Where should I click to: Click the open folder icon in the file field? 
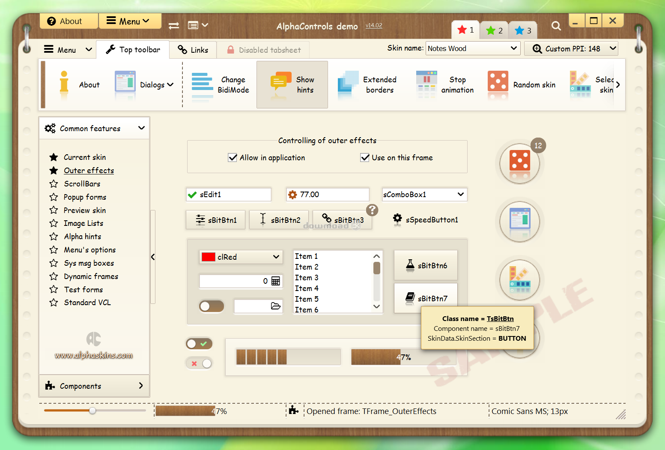coord(276,306)
